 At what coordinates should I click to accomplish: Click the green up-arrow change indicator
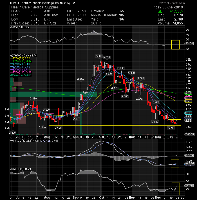160,11
